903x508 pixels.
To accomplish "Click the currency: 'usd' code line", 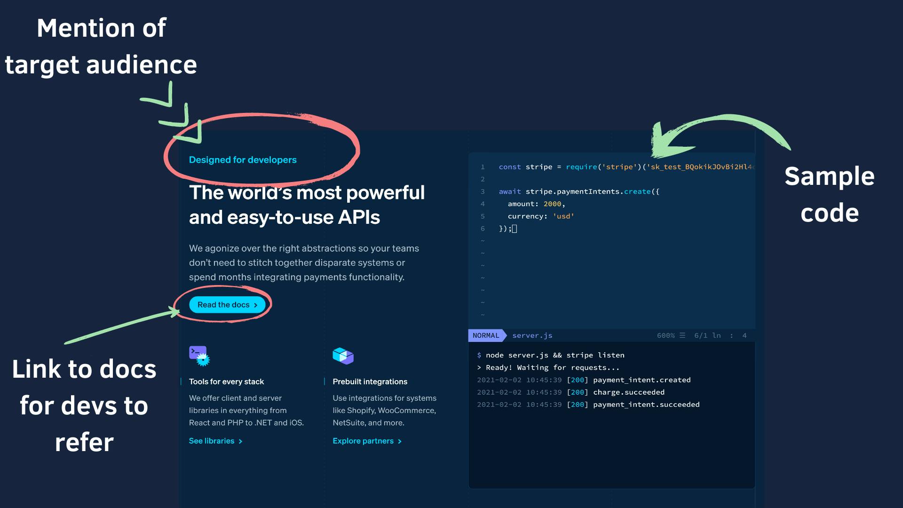I will point(541,216).
